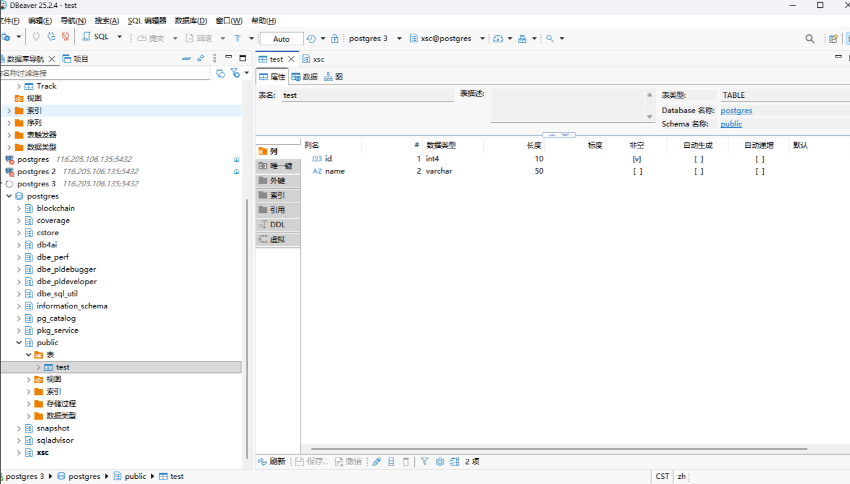Viewport: 850px width, 484px height.
Task: Open the postgres 3 connection dropdown
Action: tap(399, 38)
